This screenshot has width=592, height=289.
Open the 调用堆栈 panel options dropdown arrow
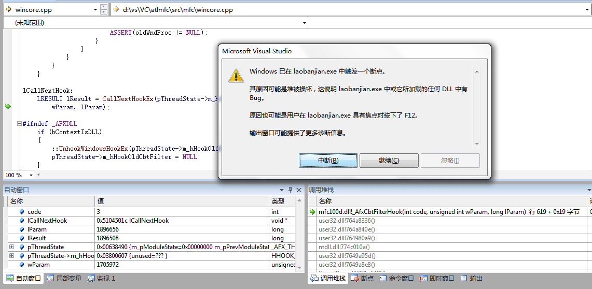pos(589,190)
